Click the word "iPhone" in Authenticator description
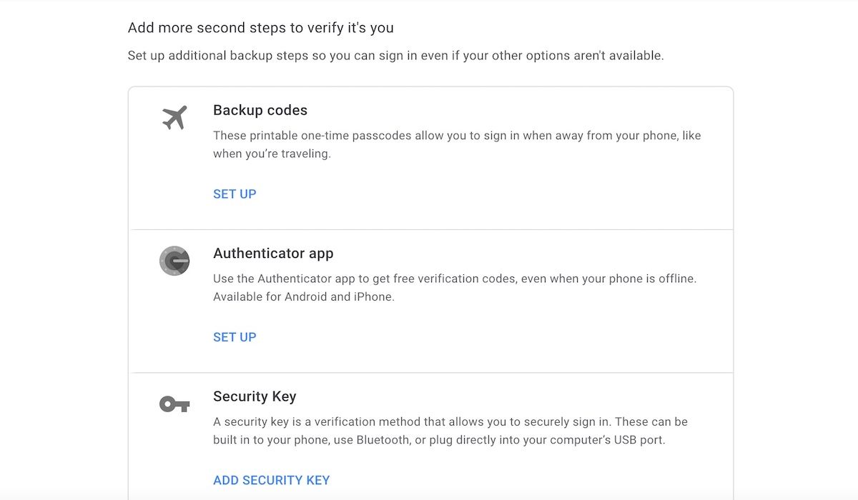Screen dimensions: 858x500 [x=373, y=296]
